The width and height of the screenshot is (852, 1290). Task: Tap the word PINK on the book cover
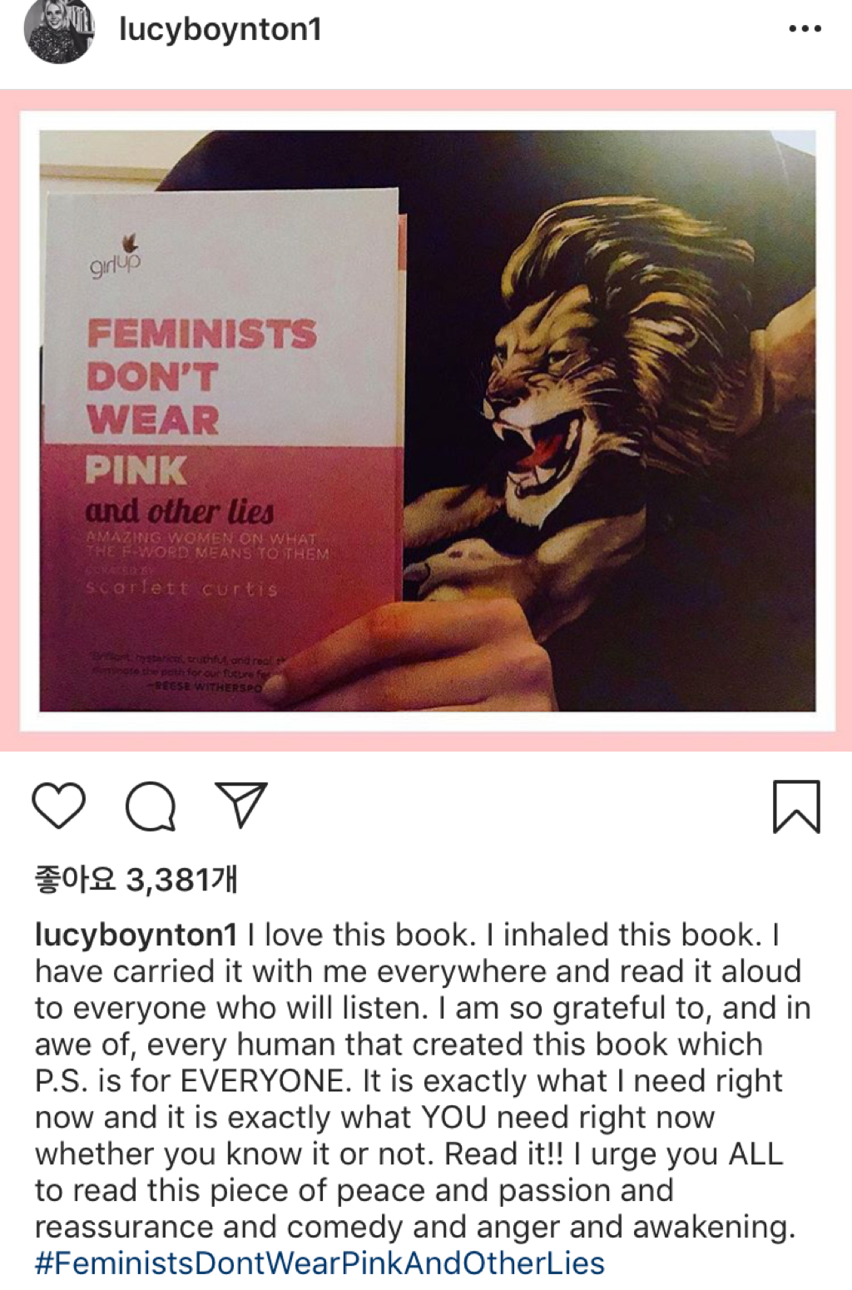pyautogui.click(x=136, y=470)
